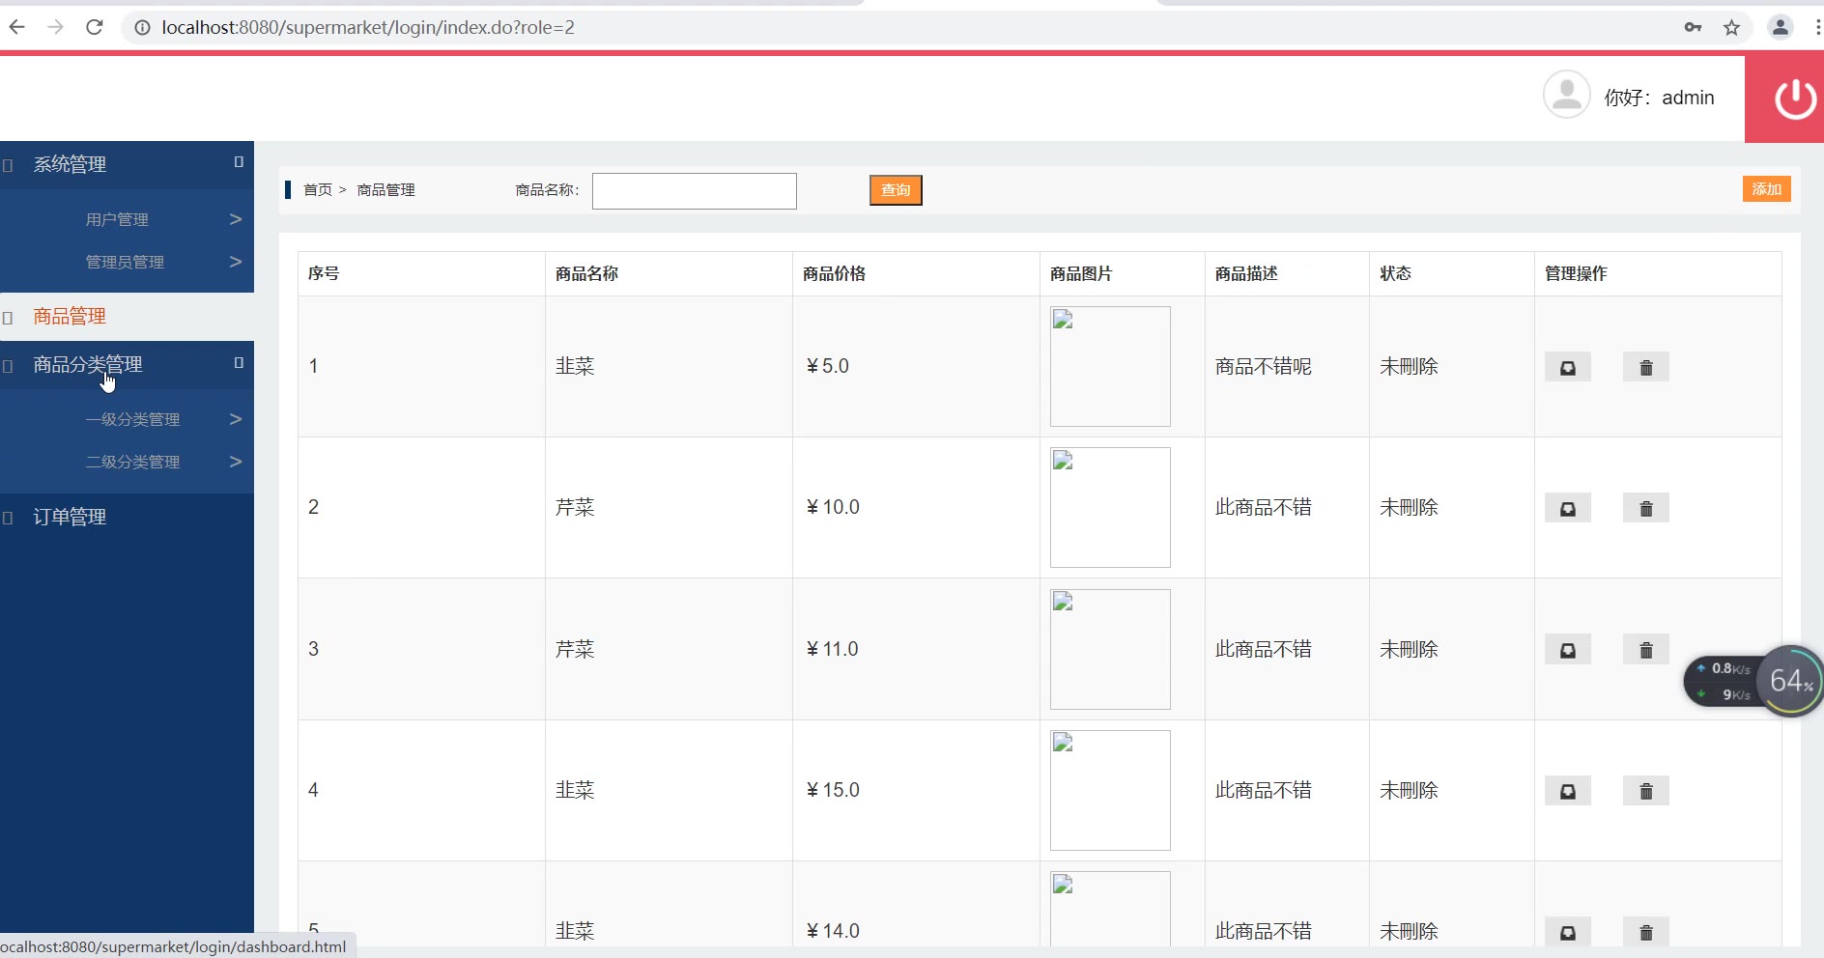Click the 添加 add product button
Image resolution: width=1824 pixels, height=958 pixels.
point(1766,189)
